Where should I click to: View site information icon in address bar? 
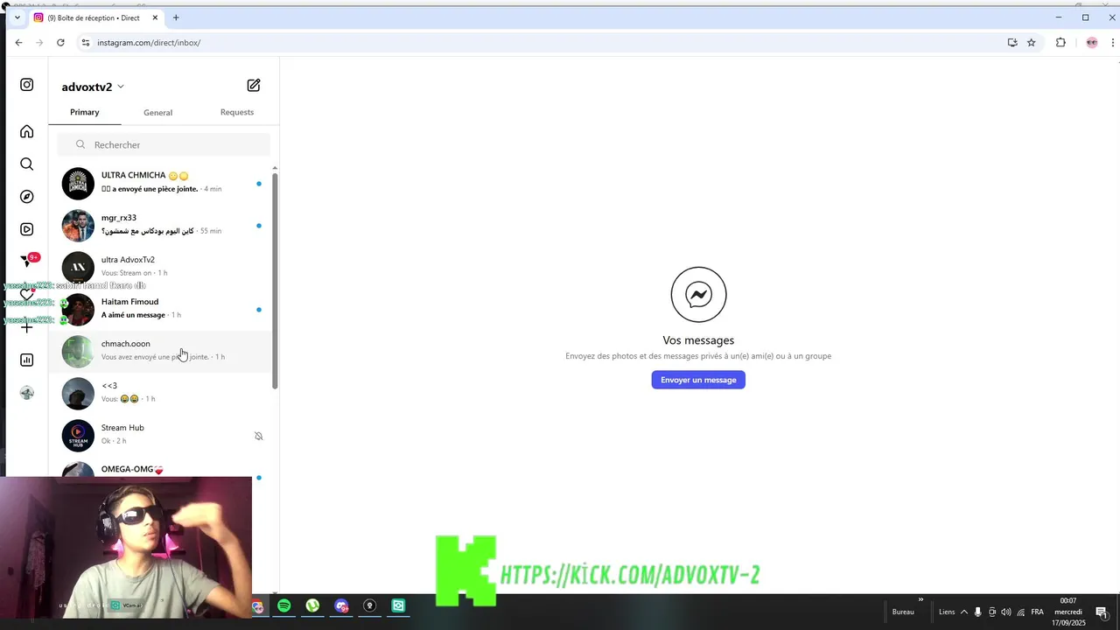[85, 42]
